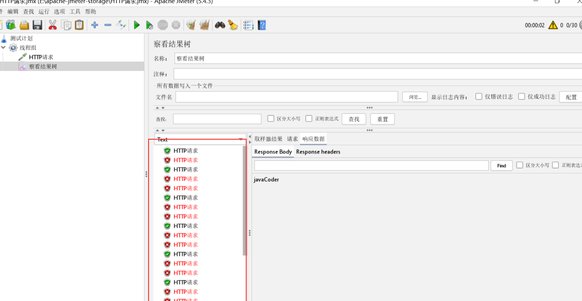Select the Response Body sub-tab
Screen dimensions: 582x301
tap(273, 152)
